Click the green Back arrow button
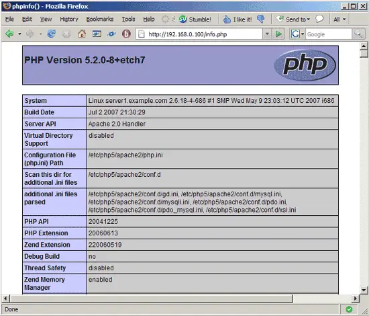Screen dimensions: 369x316 (x=9, y=34)
